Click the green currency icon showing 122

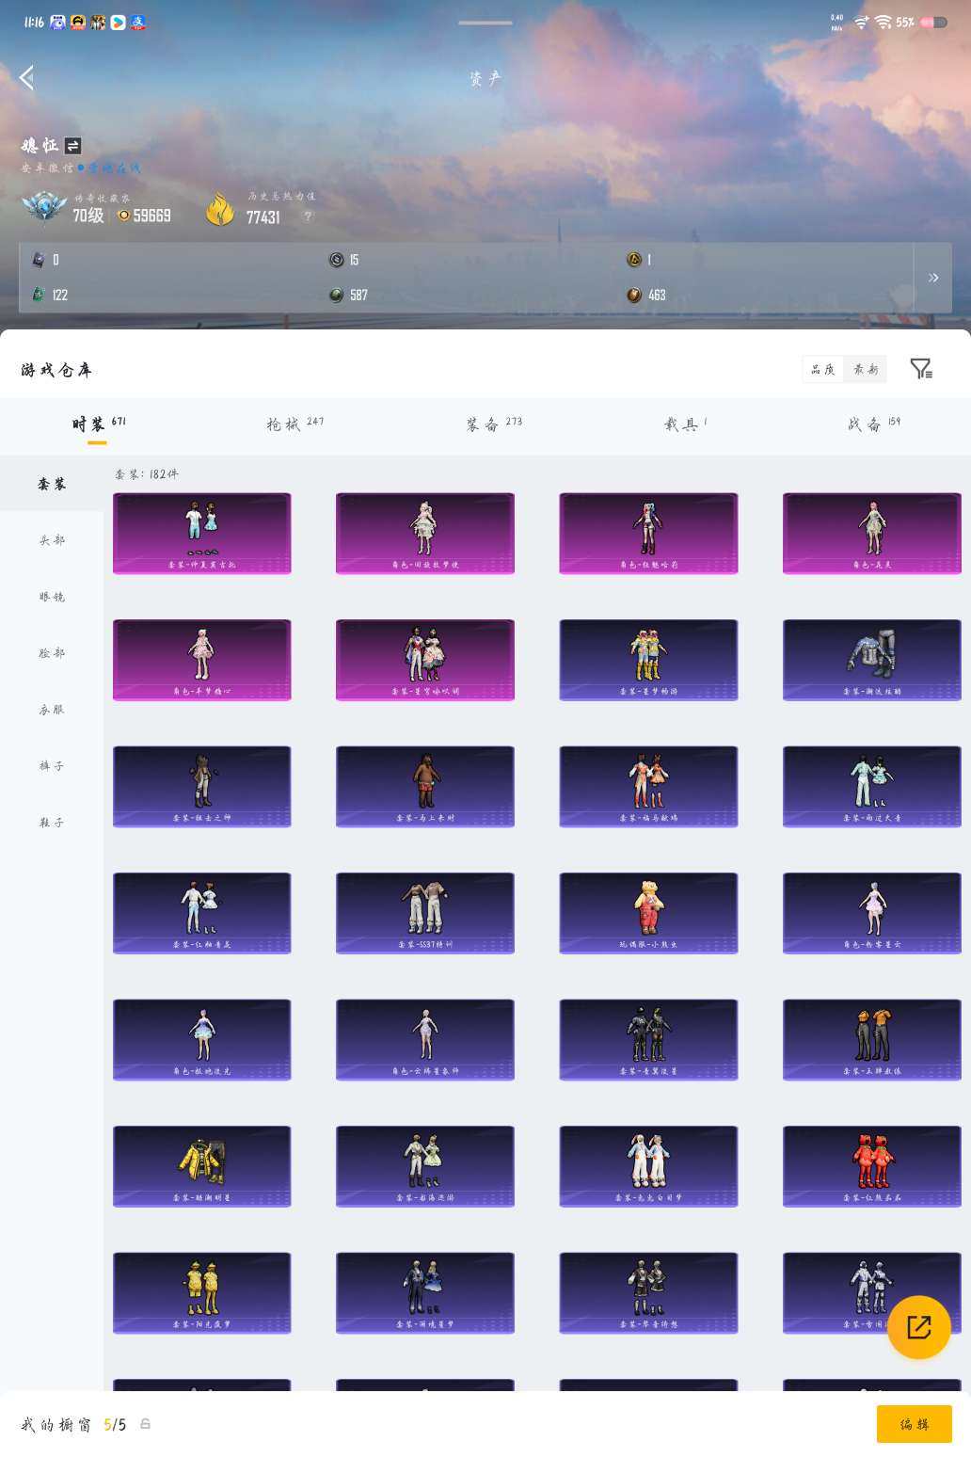37,295
